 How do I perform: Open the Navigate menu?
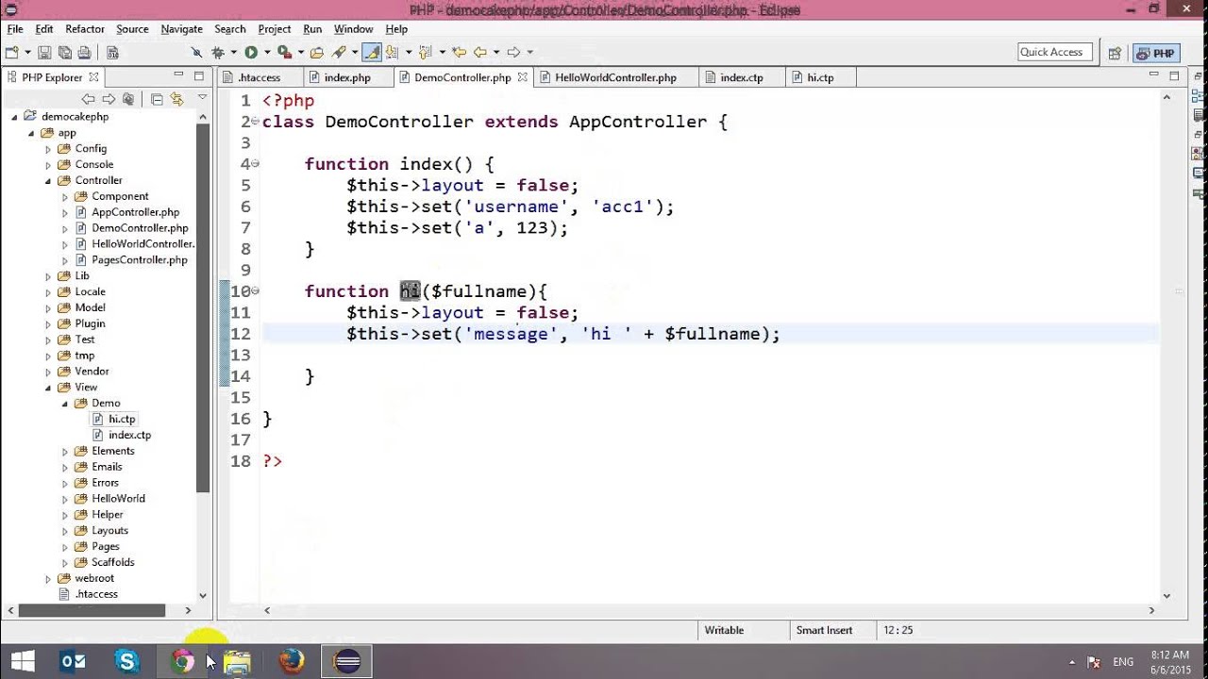(181, 29)
